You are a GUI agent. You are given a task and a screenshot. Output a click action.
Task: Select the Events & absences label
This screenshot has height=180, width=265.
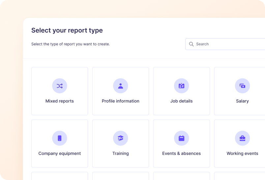182,154
